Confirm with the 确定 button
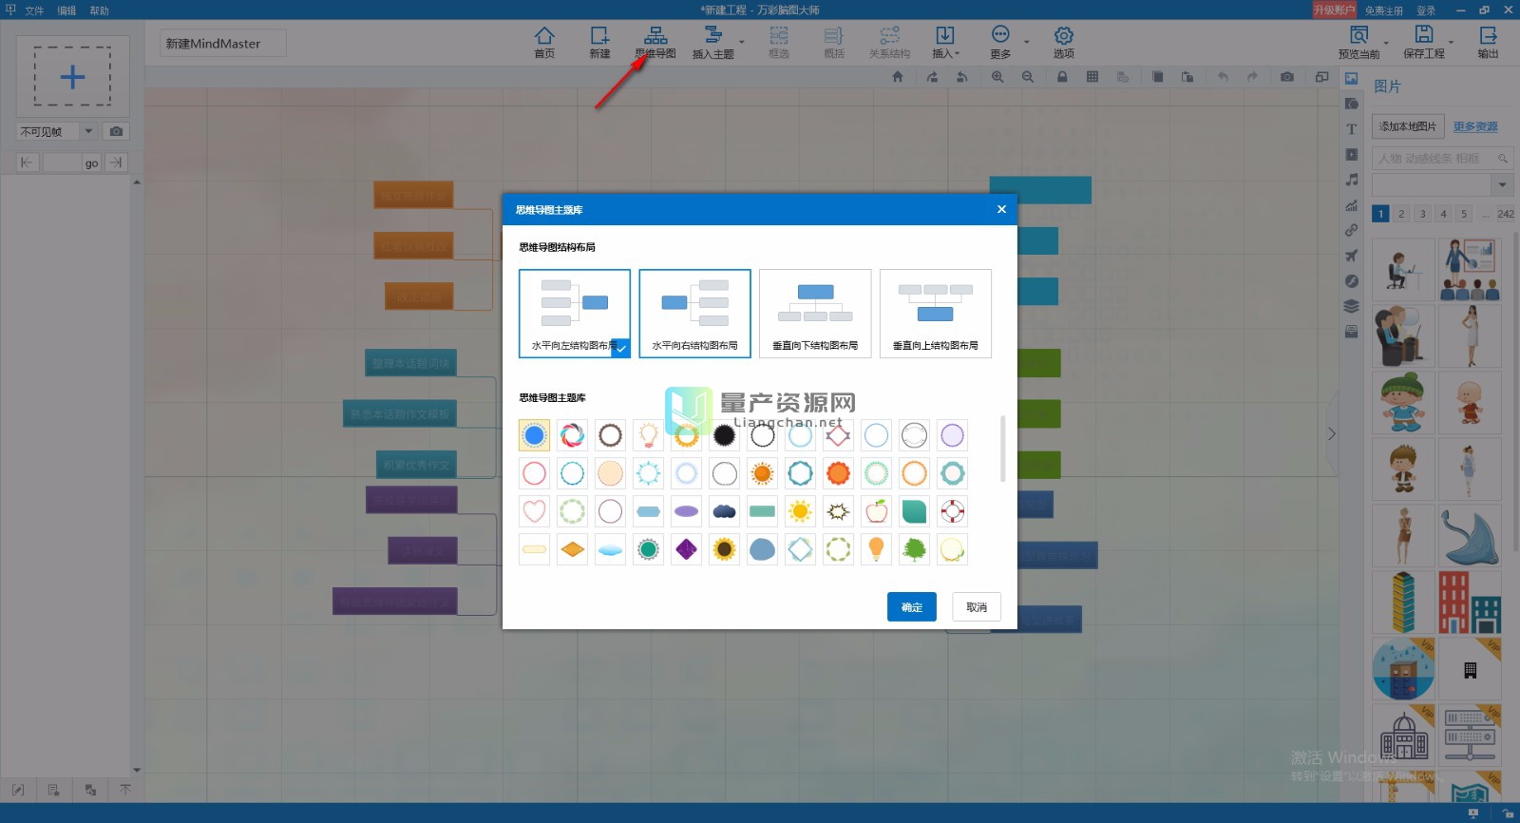 [912, 606]
